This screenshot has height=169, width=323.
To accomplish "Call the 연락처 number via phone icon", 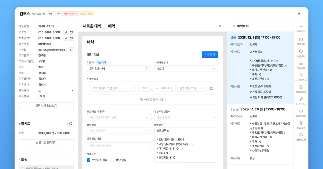I will pyautogui.click(x=66, y=32).
